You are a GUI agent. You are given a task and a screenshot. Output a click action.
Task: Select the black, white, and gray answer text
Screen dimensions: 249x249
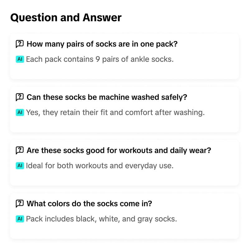(x=101, y=219)
